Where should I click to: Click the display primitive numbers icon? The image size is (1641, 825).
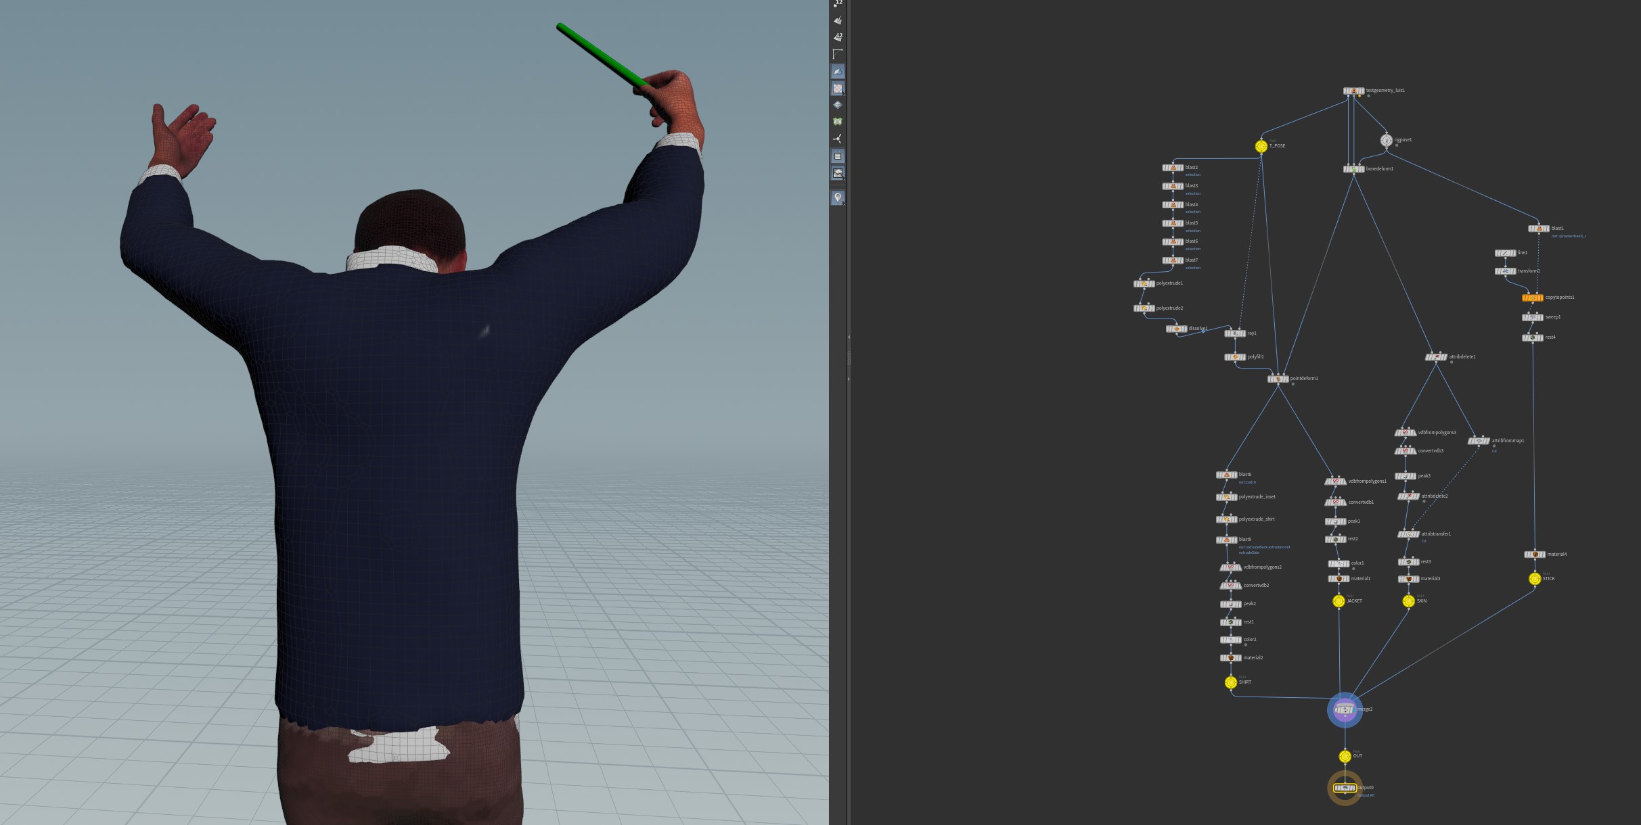(x=838, y=37)
